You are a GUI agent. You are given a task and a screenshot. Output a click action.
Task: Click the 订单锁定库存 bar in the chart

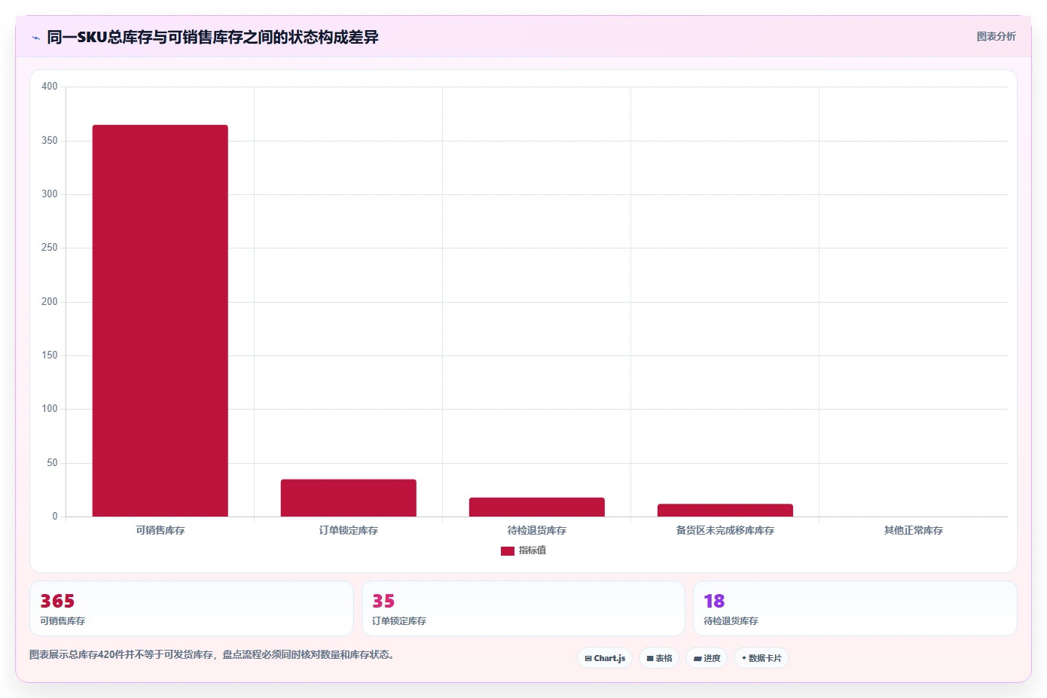pos(348,498)
